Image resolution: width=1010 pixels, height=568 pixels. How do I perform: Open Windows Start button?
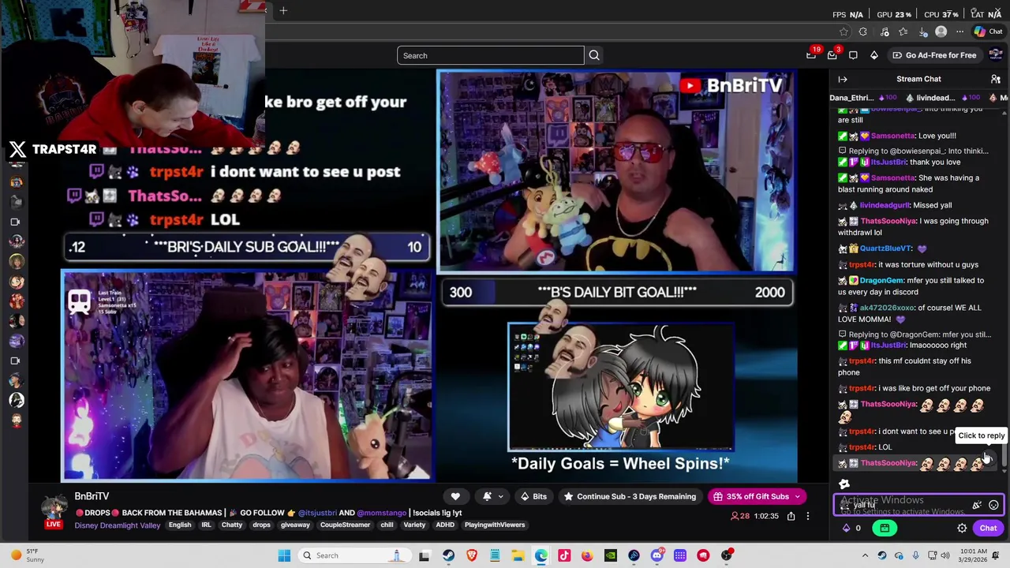pyautogui.click(x=284, y=555)
